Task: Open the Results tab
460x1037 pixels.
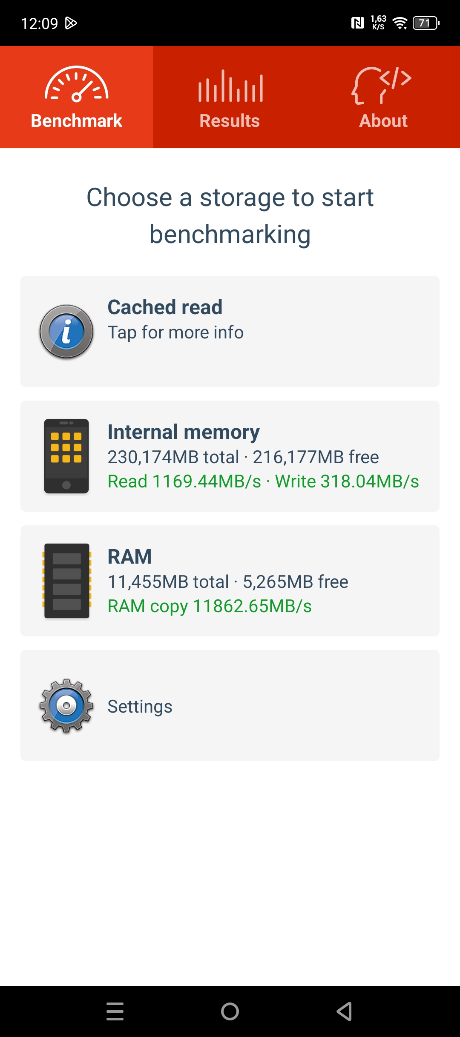Action: tap(230, 120)
